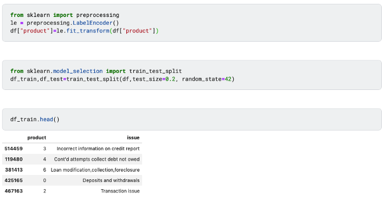Click row index 119480

pos(14,159)
